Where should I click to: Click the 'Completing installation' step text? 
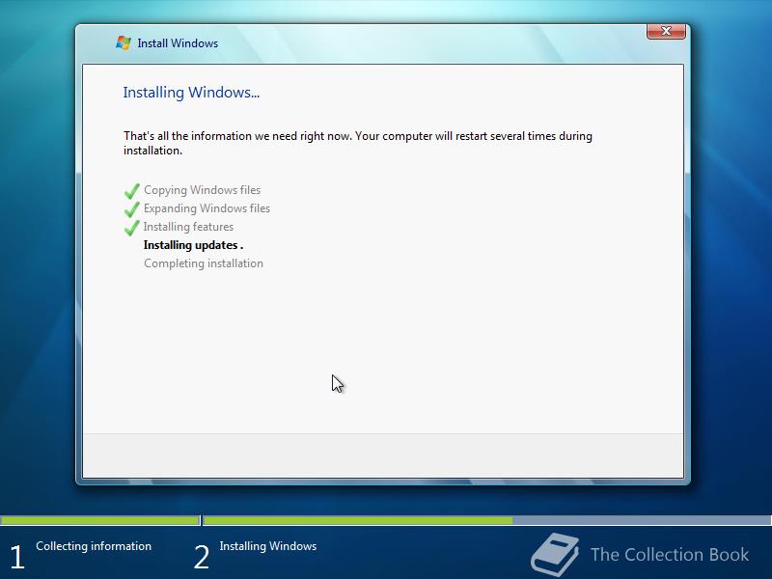tap(204, 263)
